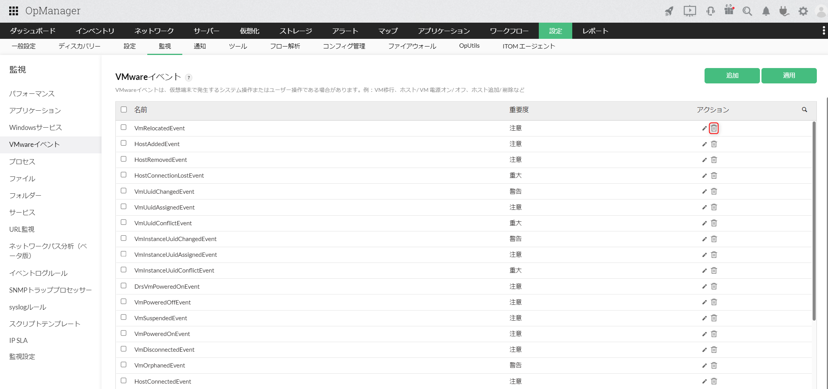Image resolution: width=828 pixels, height=389 pixels.
Task: Edit the VmUuidChangedEvent row
Action: pyautogui.click(x=704, y=191)
